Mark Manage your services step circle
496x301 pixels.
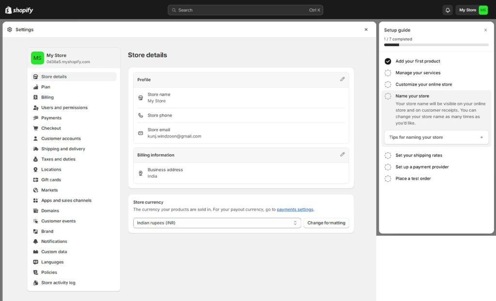pos(388,73)
